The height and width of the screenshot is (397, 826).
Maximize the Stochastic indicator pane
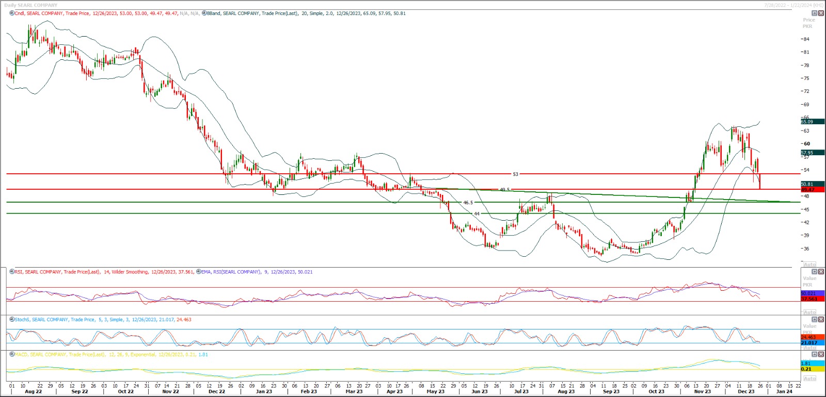[815, 320]
